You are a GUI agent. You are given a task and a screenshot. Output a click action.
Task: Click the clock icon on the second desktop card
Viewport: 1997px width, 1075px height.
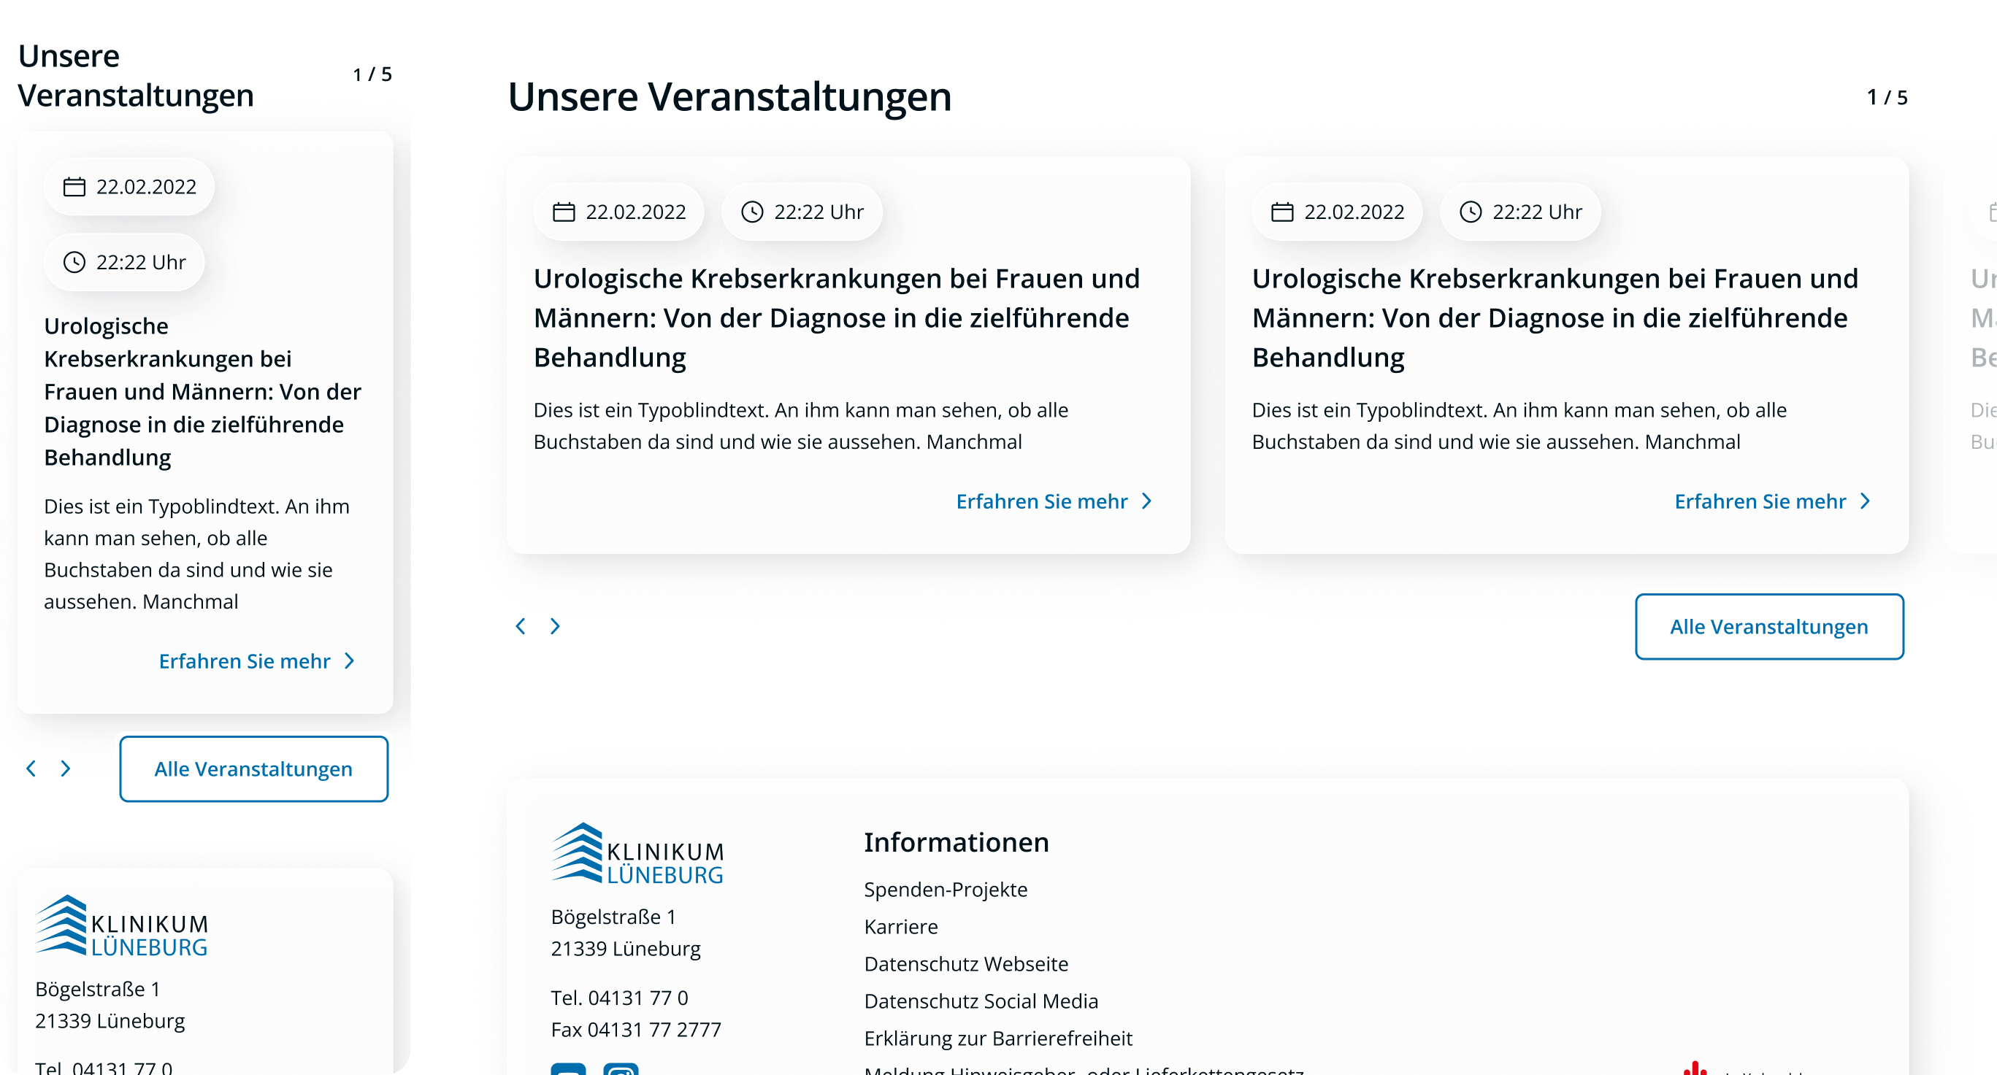(1471, 212)
